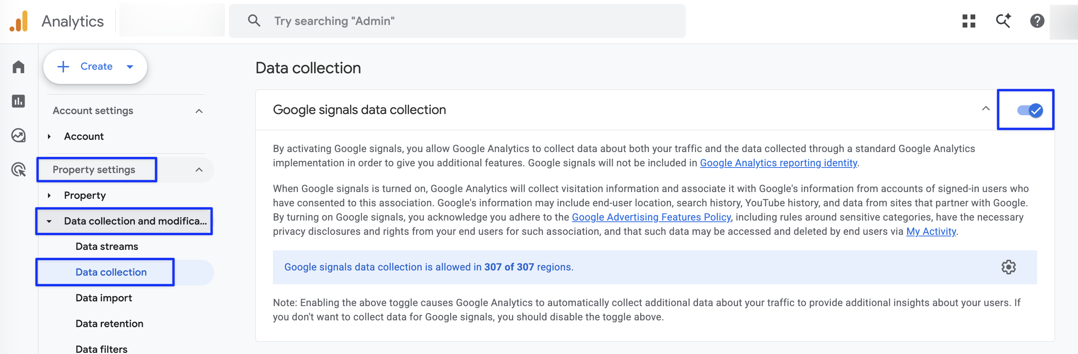
Task: Click the search field "Try searching Admin"
Action: [457, 21]
